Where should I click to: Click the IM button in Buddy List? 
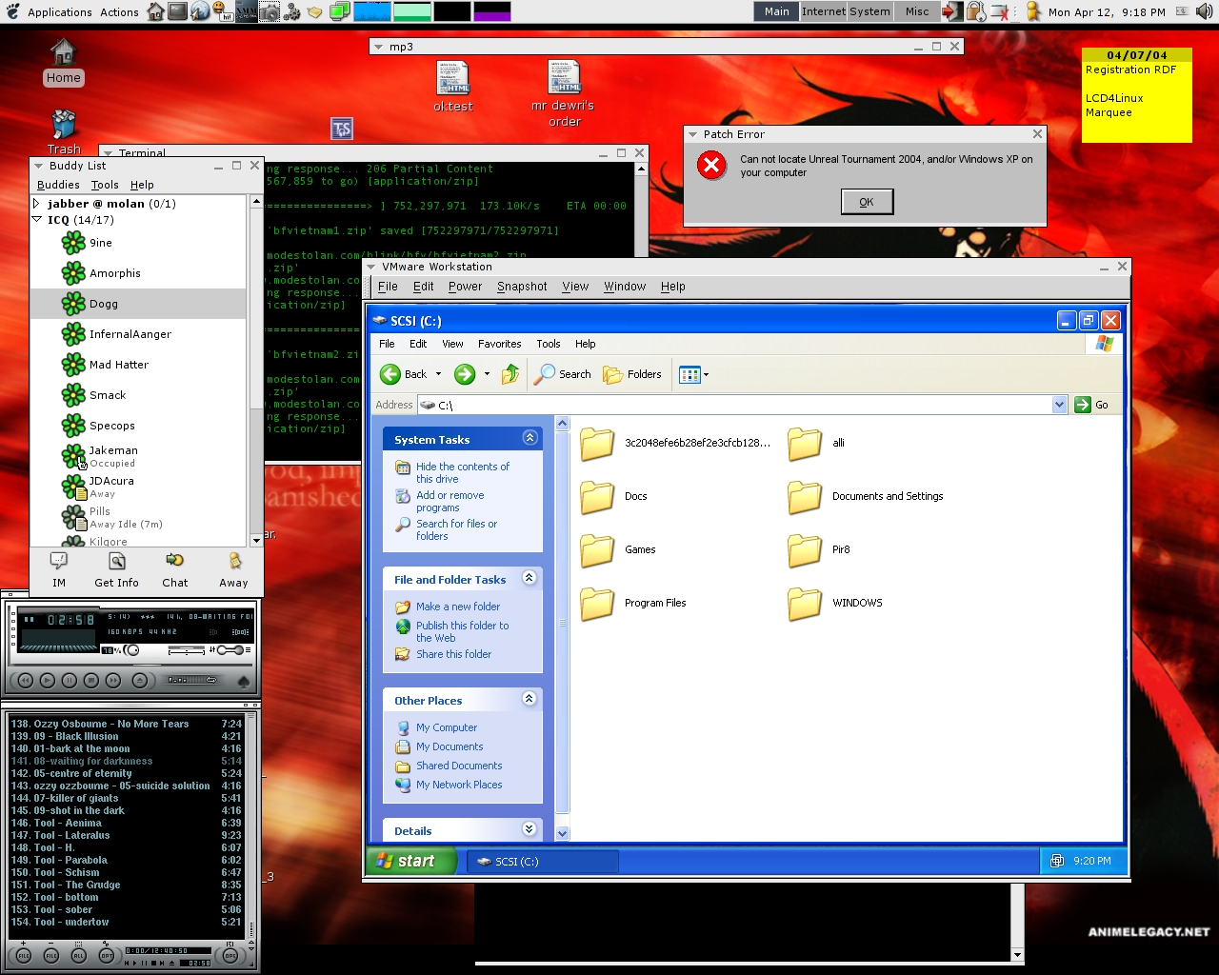click(x=59, y=570)
